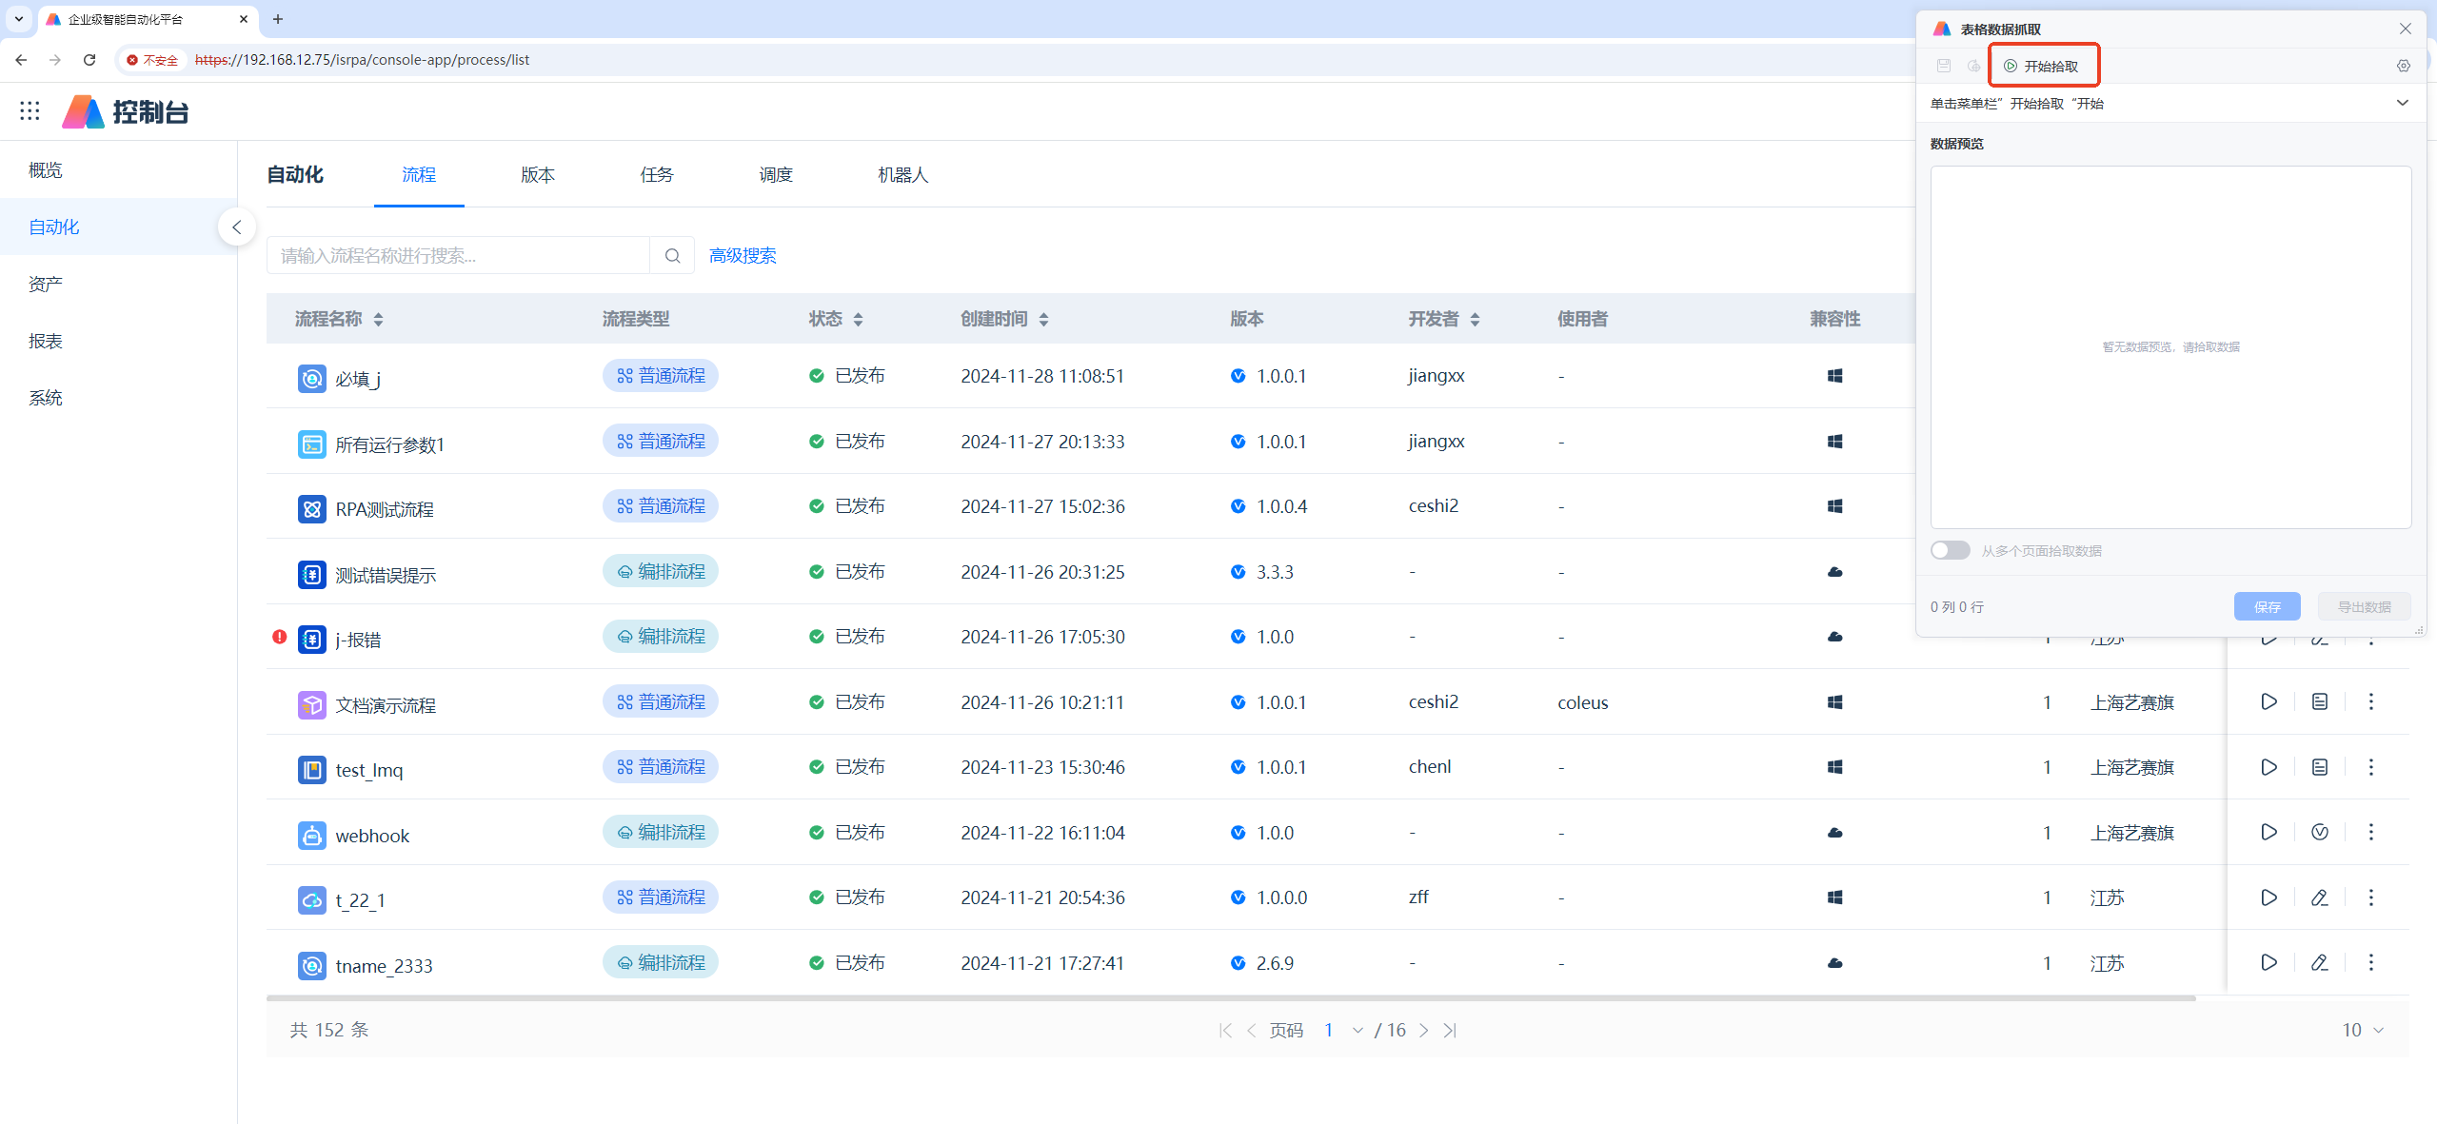This screenshot has width=2437, height=1124.
Task: Open the 10 per-page size dropdown
Action: click(2363, 1031)
